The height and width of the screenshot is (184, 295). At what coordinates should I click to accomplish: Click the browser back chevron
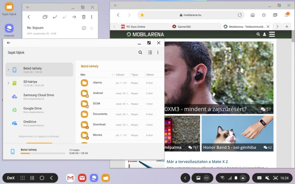pos(118,15)
